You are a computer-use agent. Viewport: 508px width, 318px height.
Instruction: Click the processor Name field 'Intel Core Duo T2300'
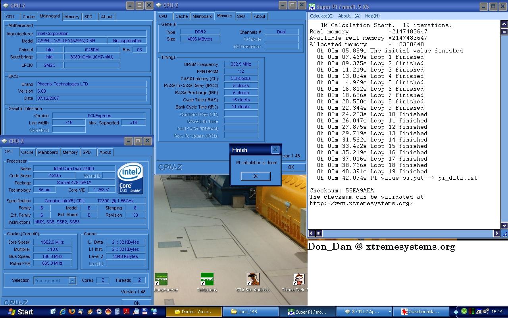(x=74, y=169)
